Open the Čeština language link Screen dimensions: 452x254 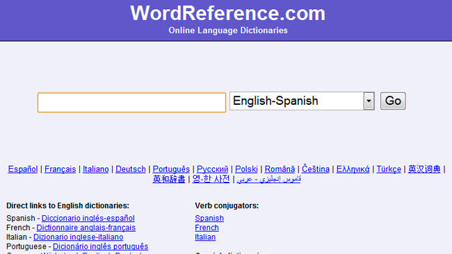coord(316,169)
